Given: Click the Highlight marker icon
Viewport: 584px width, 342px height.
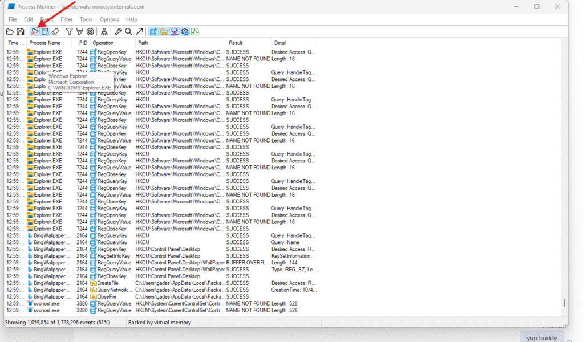Looking at the screenshot, I should point(80,32).
